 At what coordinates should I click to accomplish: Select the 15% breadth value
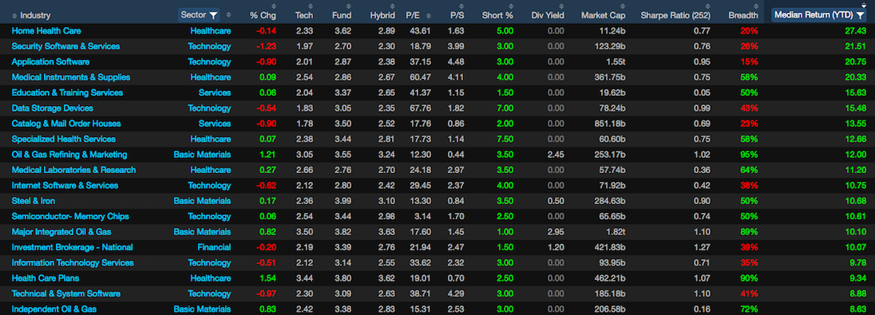pyautogui.click(x=750, y=62)
